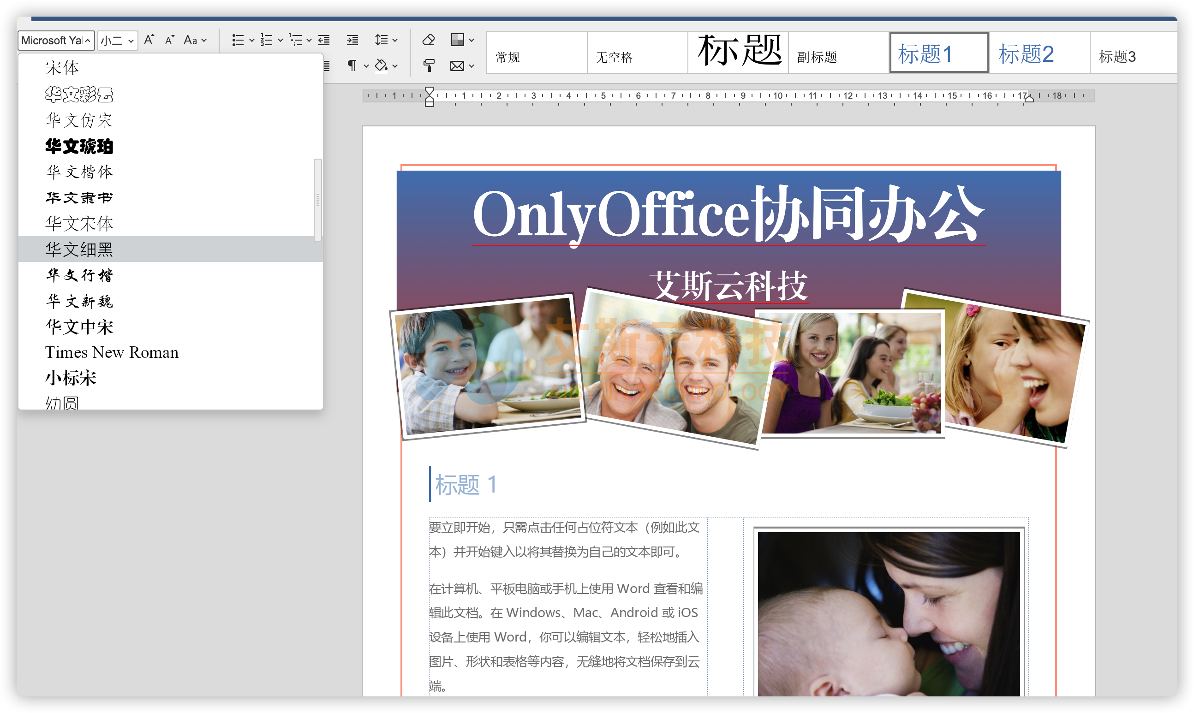Expand the mail merge dropdown arrow

coord(472,66)
